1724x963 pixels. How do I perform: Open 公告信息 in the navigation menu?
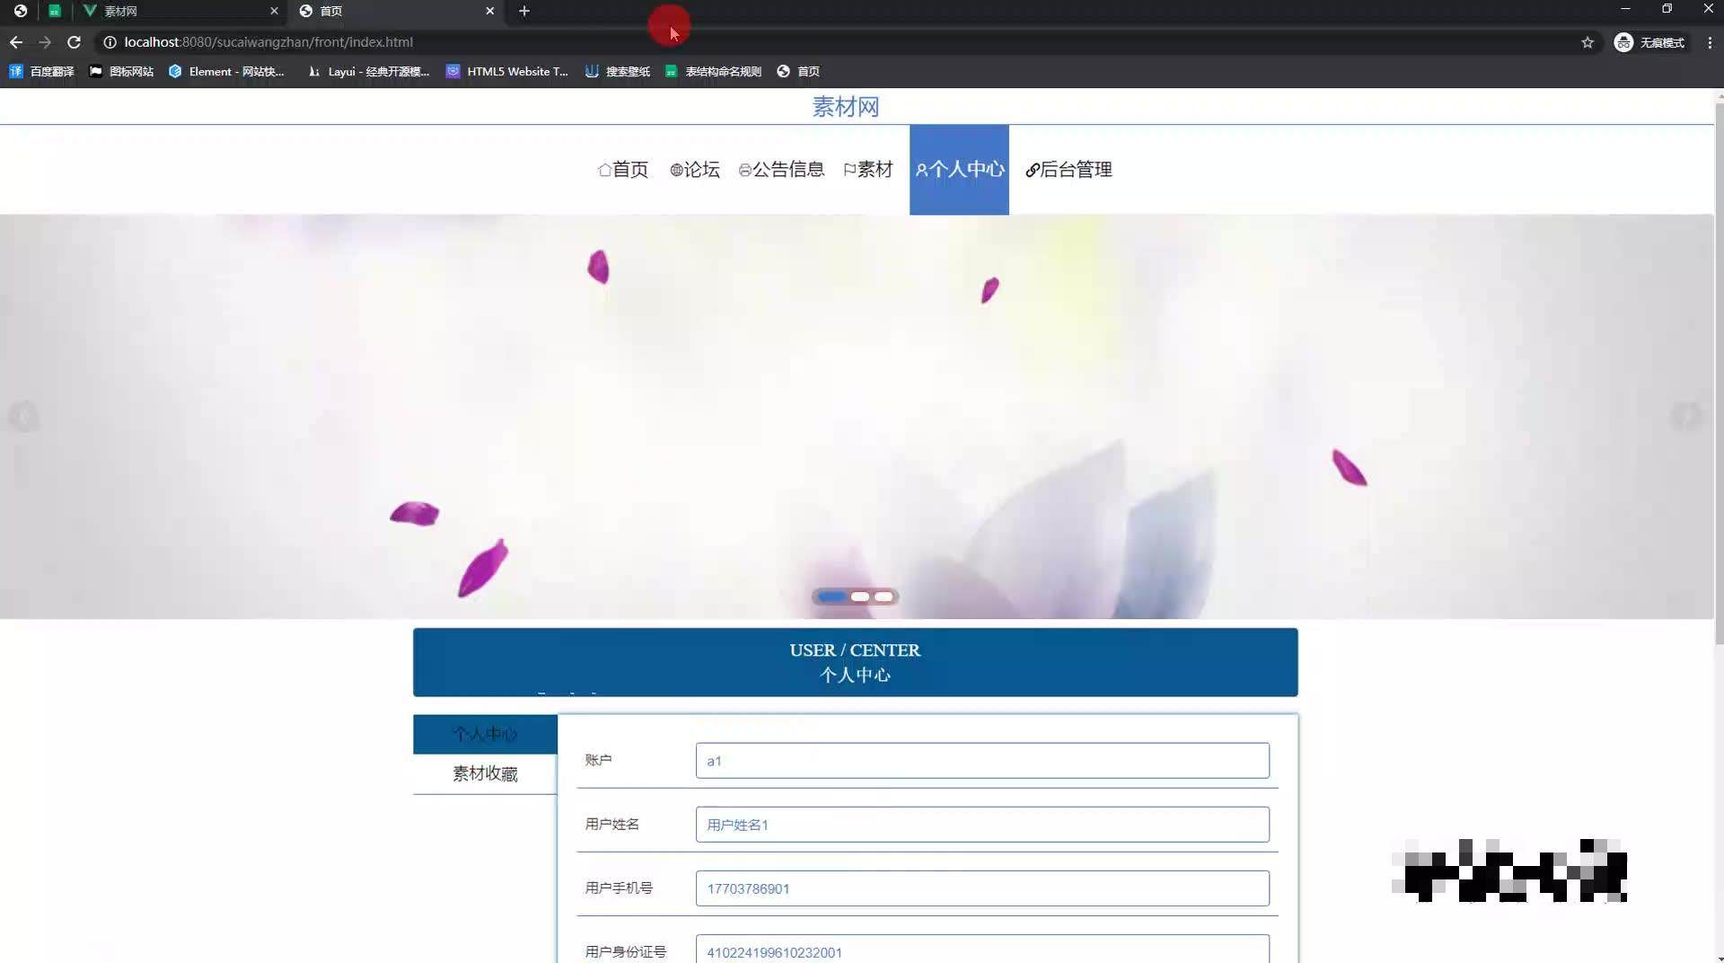[x=781, y=169]
